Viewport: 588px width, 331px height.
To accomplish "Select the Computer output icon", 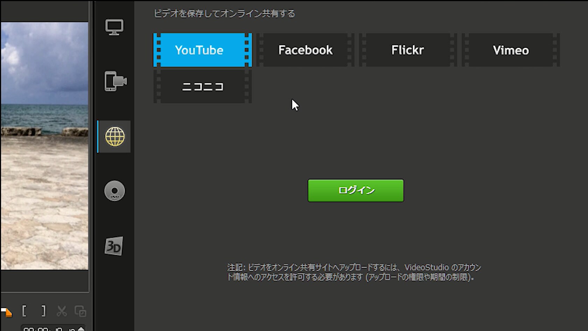I will (114, 27).
